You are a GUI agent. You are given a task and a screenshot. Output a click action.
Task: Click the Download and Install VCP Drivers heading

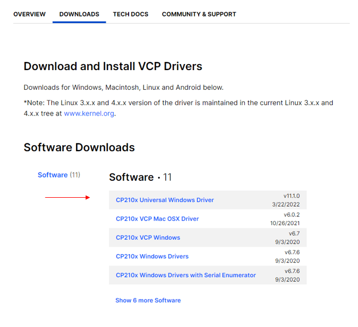pos(113,67)
